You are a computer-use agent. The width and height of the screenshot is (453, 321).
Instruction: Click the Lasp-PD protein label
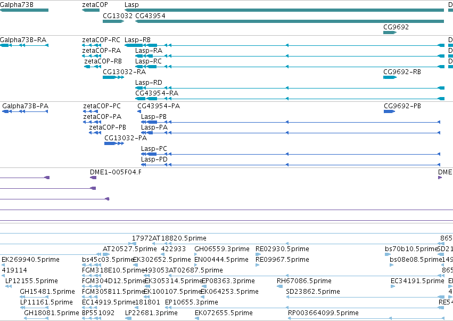154,159
